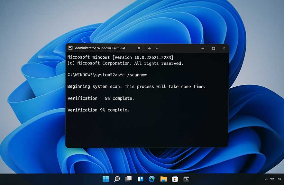
Task: Open a new terminal tab
Action: click(149, 48)
